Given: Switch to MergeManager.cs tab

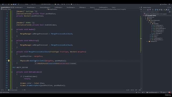Looking at the screenshot, I should 31,8.
